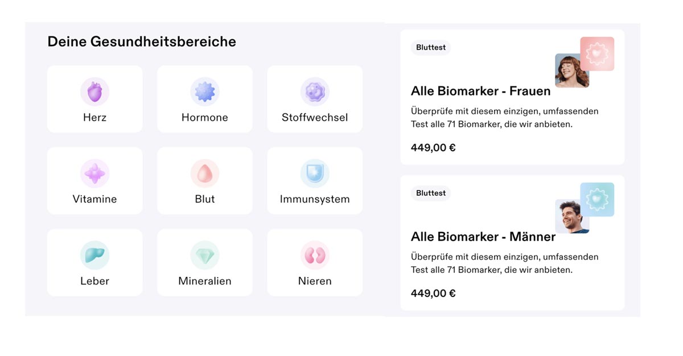Select the Mineralien diamond icon
This screenshot has height=356, width=683.
click(x=205, y=255)
